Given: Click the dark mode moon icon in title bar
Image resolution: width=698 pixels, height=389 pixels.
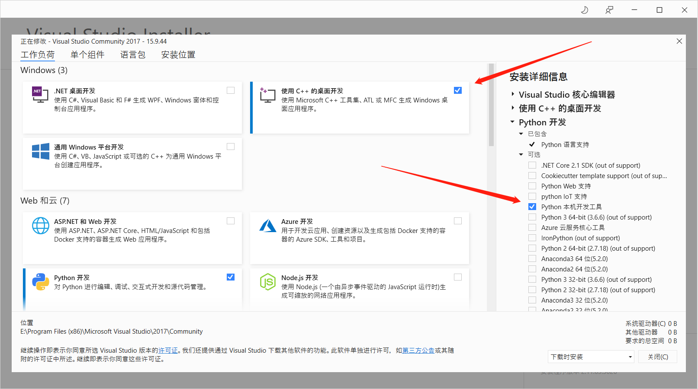Looking at the screenshot, I should click(584, 10).
